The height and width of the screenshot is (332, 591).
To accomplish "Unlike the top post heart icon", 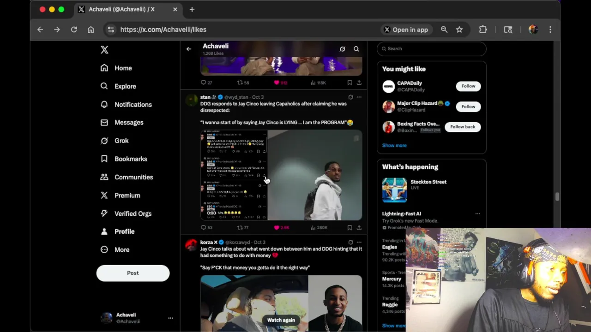I will pos(277,83).
